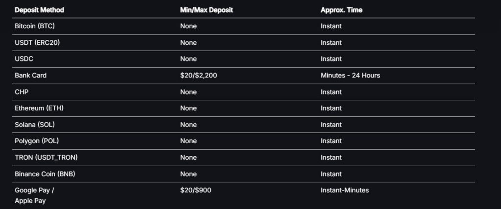
Task: Click the Minutes - 24 Hours time cell
Action: [x=350, y=76]
